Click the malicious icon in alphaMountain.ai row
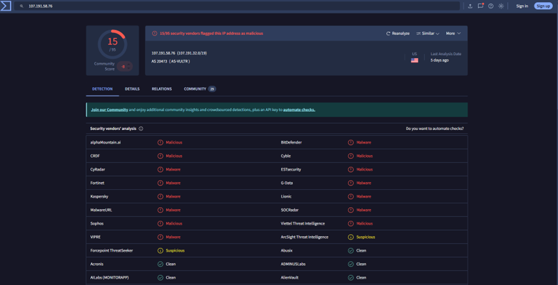The height and width of the screenshot is (285, 558). click(x=161, y=142)
